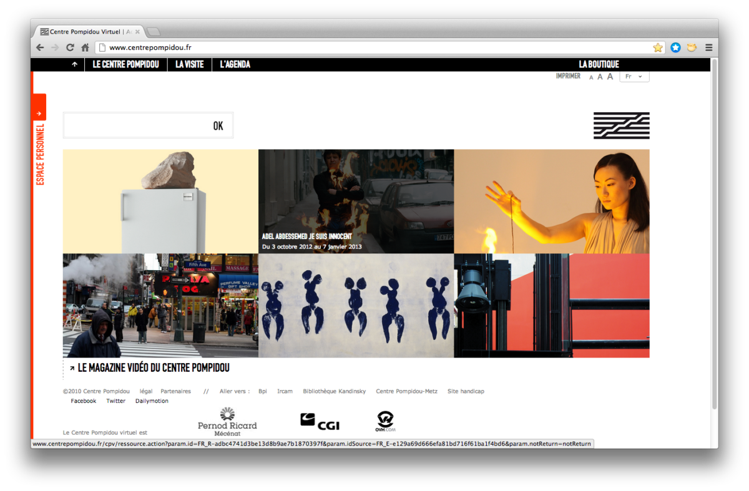Image resolution: width=749 pixels, height=491 pixels.
Task: Click the ©2010 Centre Pompidou text
Action: pos(96,392)
